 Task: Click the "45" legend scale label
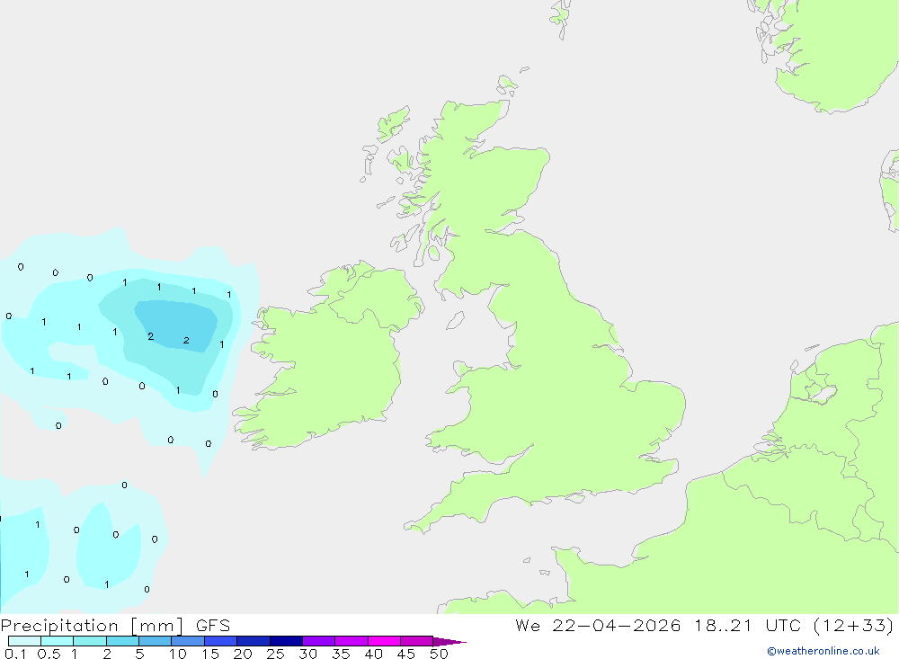coord(406,654)
